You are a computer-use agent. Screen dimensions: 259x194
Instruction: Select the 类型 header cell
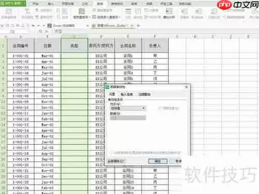pos(75,46)
